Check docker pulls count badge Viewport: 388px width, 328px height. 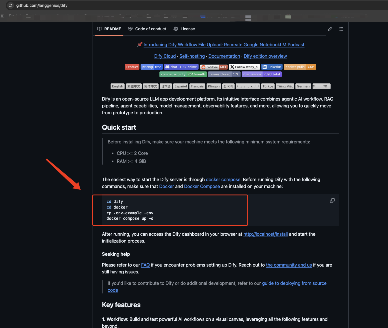point(300,67)
